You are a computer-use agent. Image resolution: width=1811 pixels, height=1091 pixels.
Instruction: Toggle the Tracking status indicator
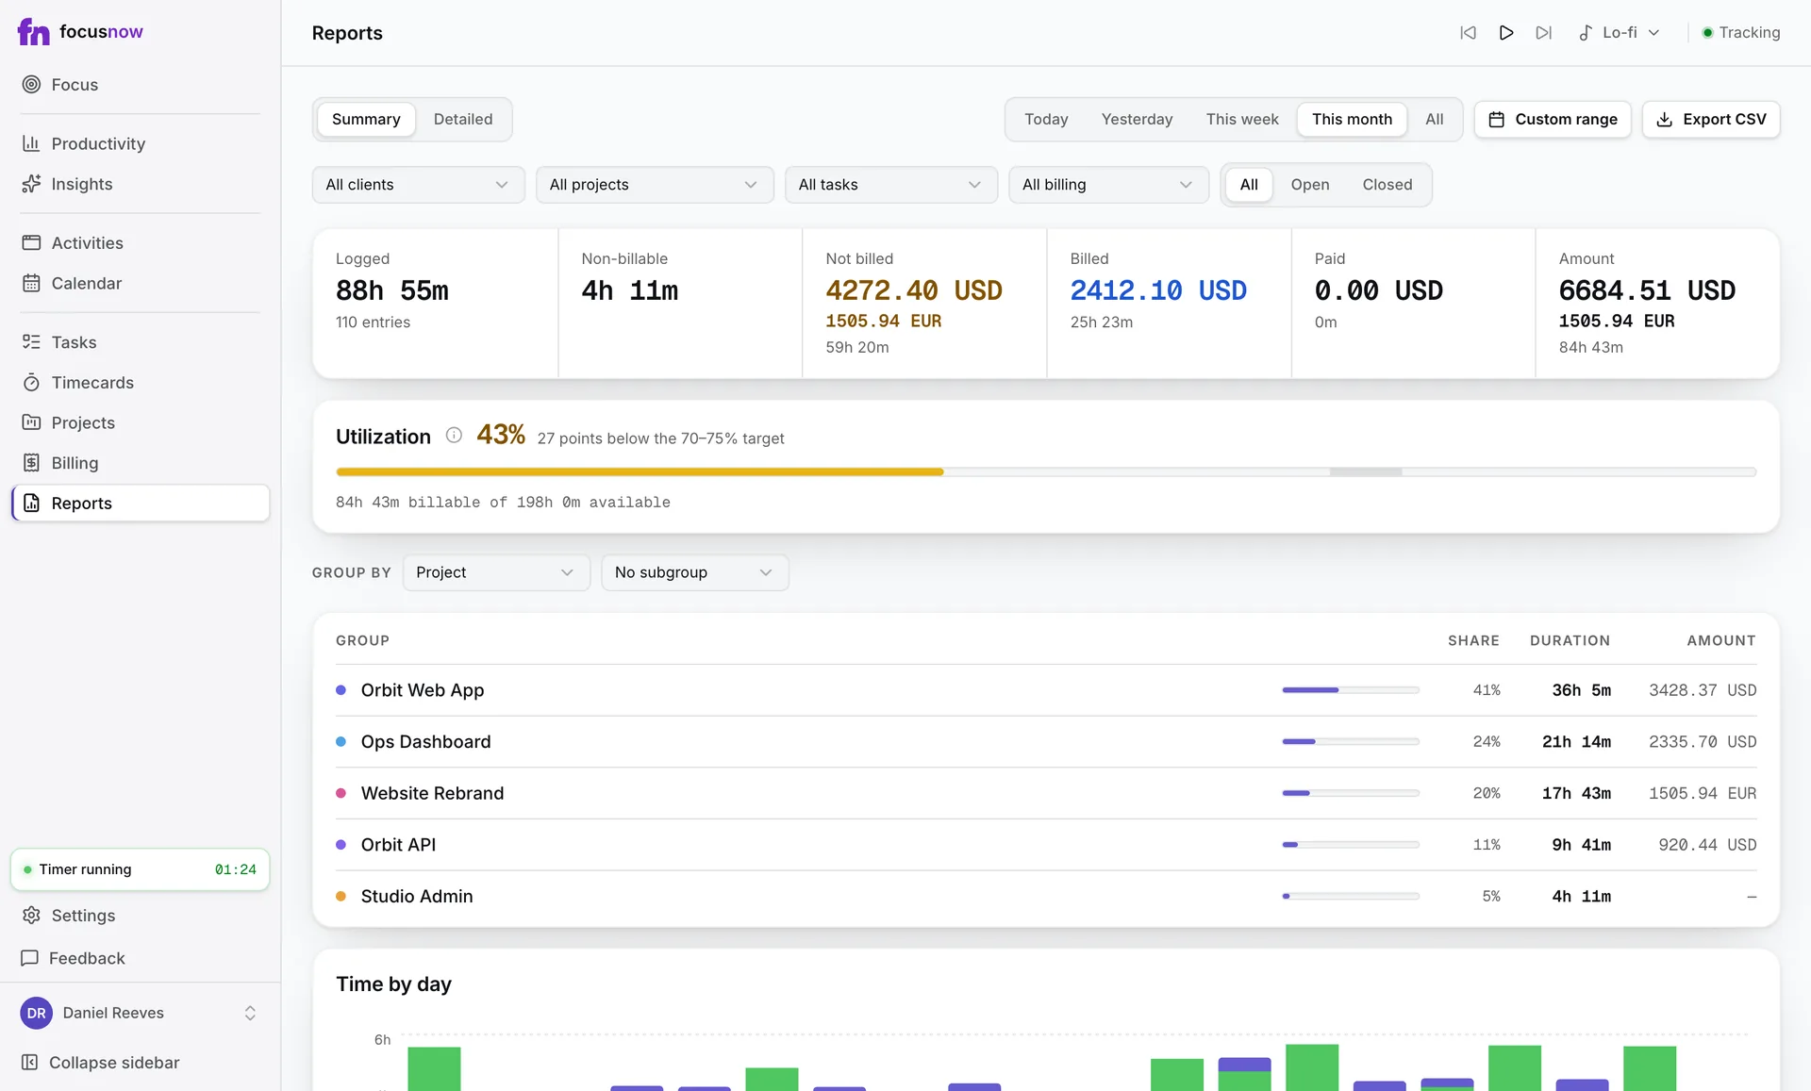point(1740,33)
